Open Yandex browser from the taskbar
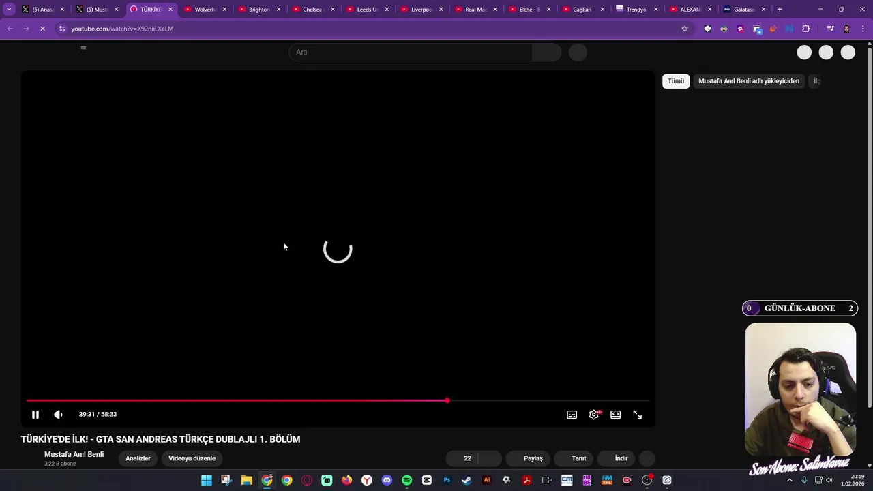This screenshot has height=491, width=873. pyautogui.click(x=367, y=480)
